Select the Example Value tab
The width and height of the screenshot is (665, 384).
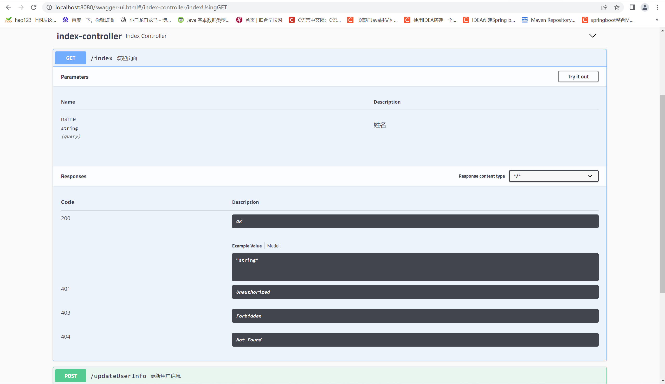pos(247,246)
